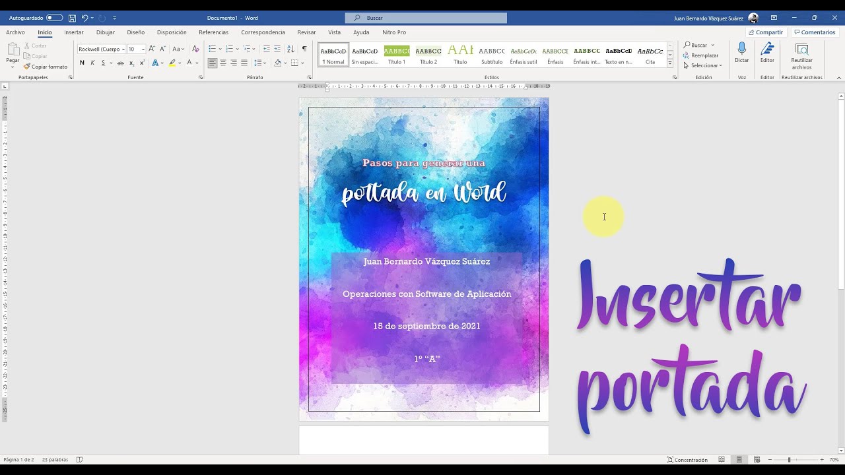
Task: Toggle bold (N) formatting
Action: pos(82,63)
